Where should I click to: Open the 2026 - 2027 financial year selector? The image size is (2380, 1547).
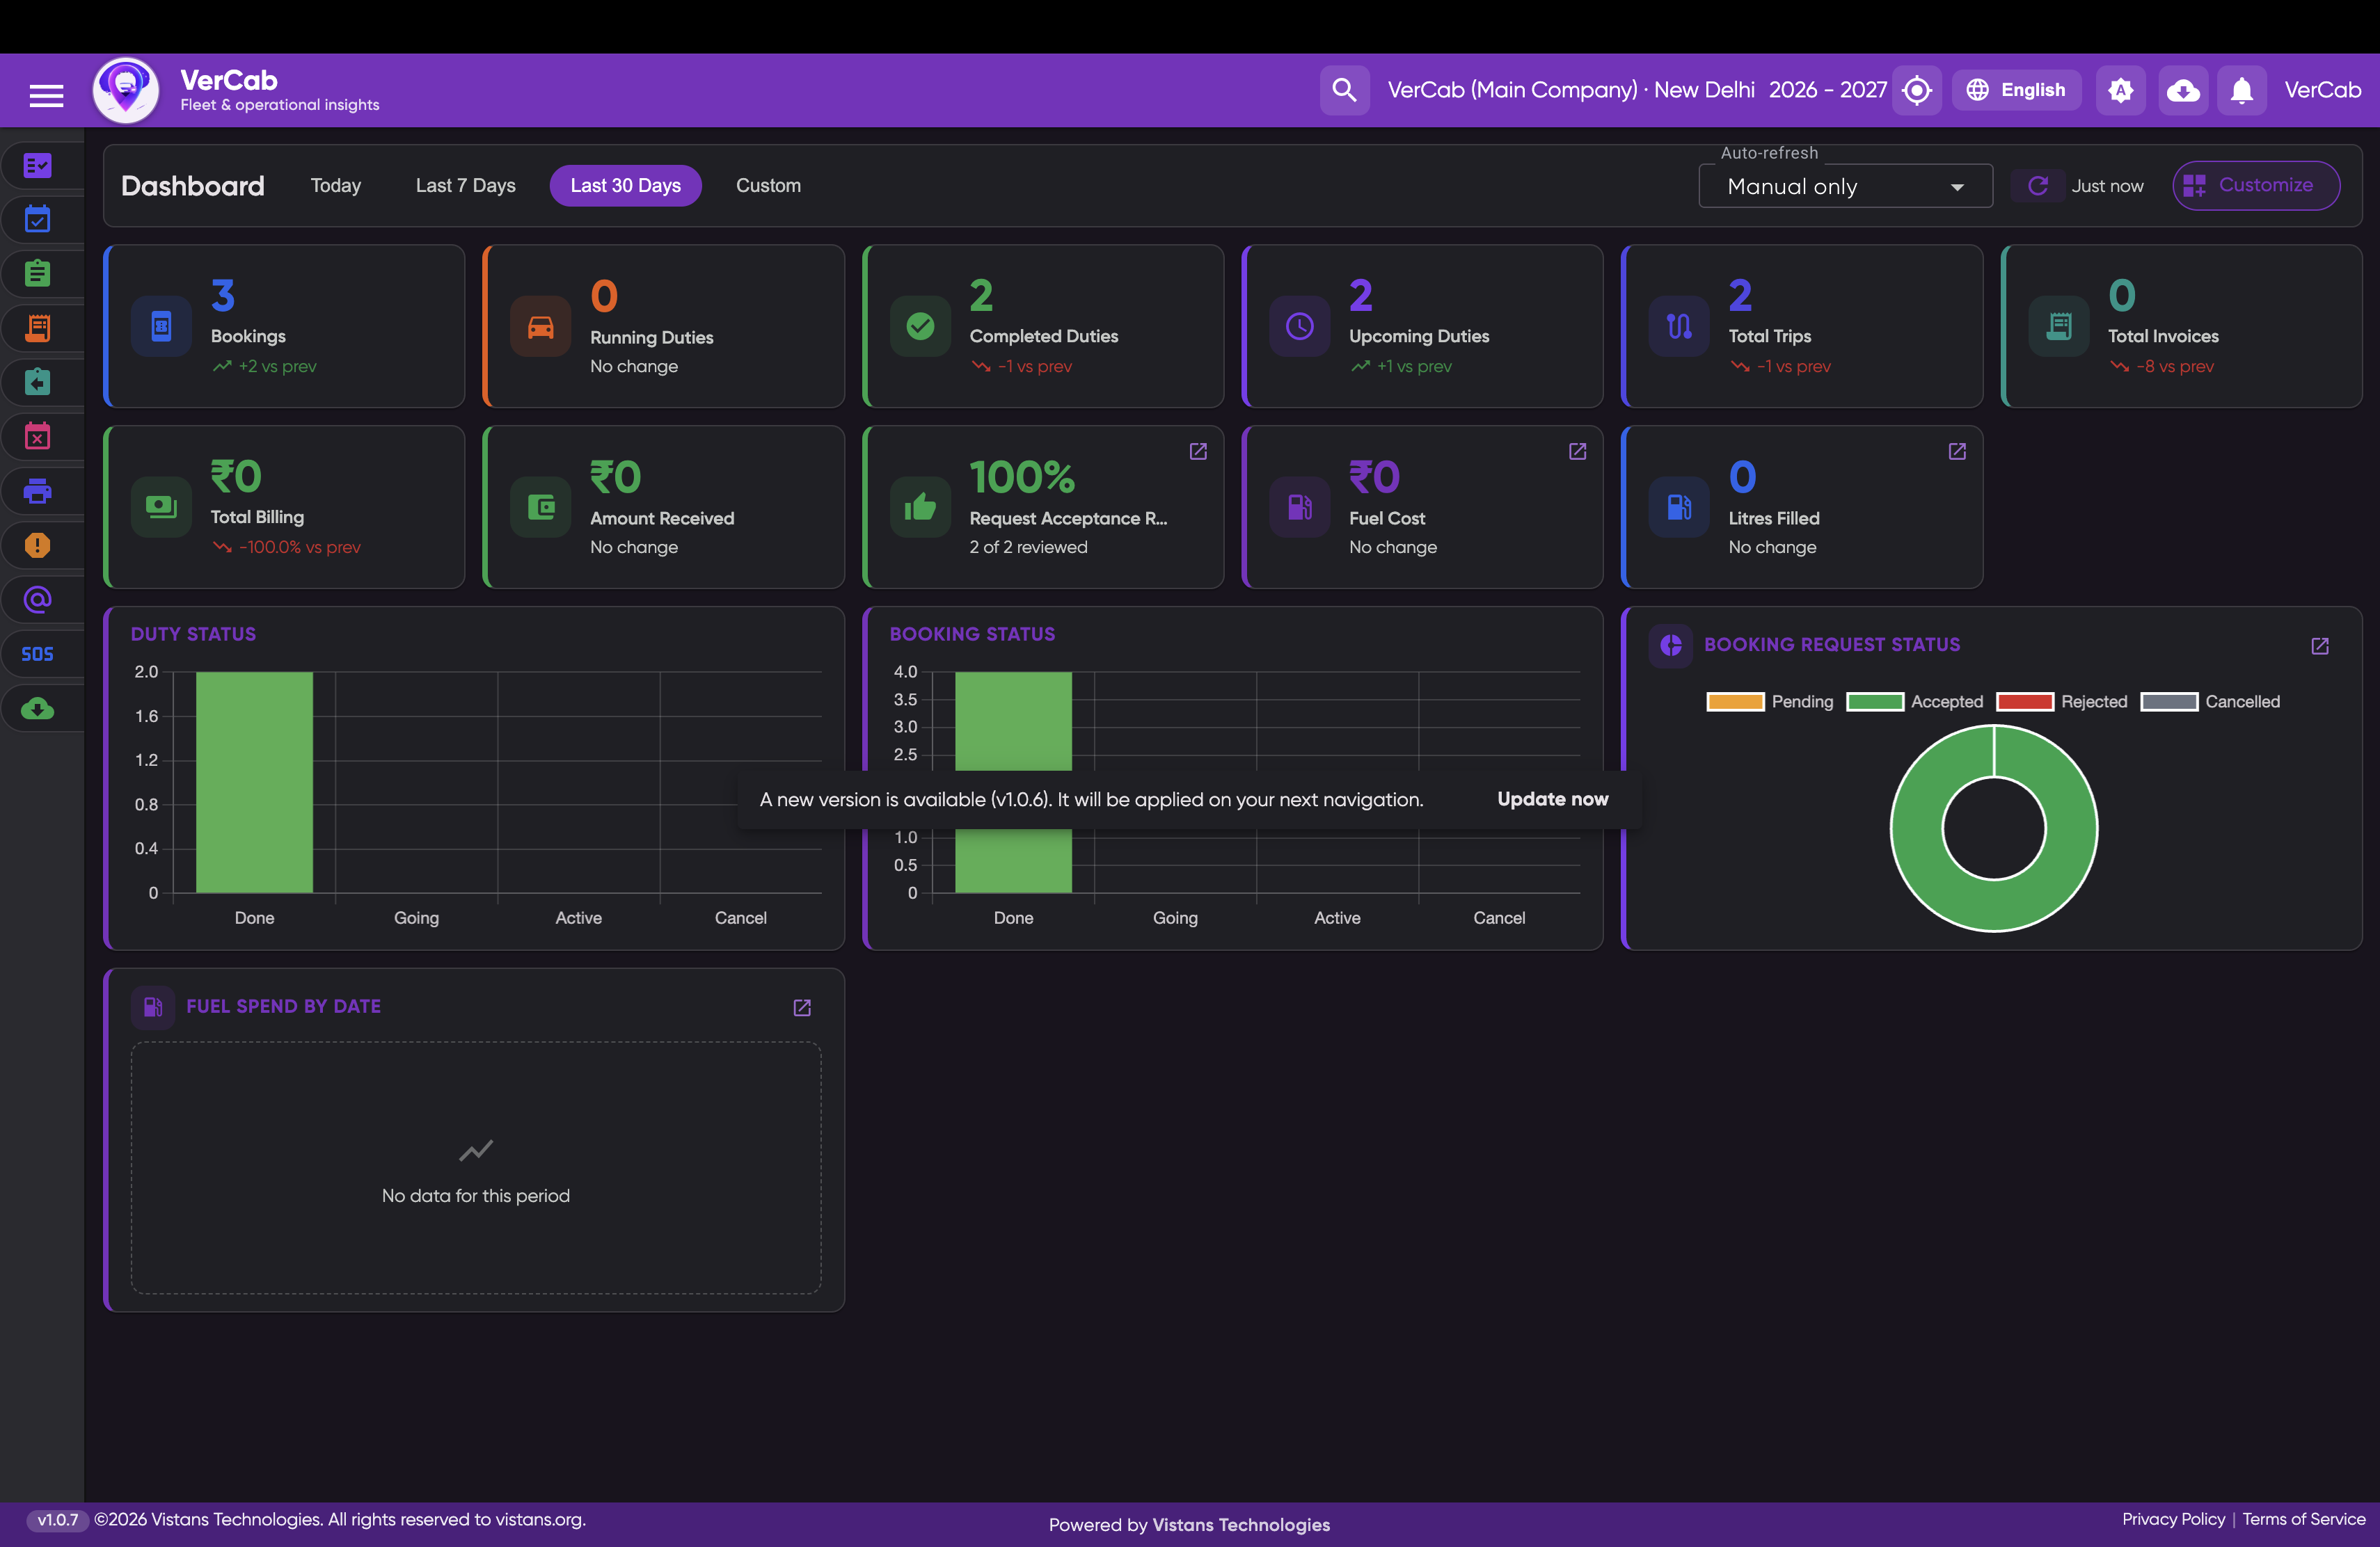(1827, 90)
